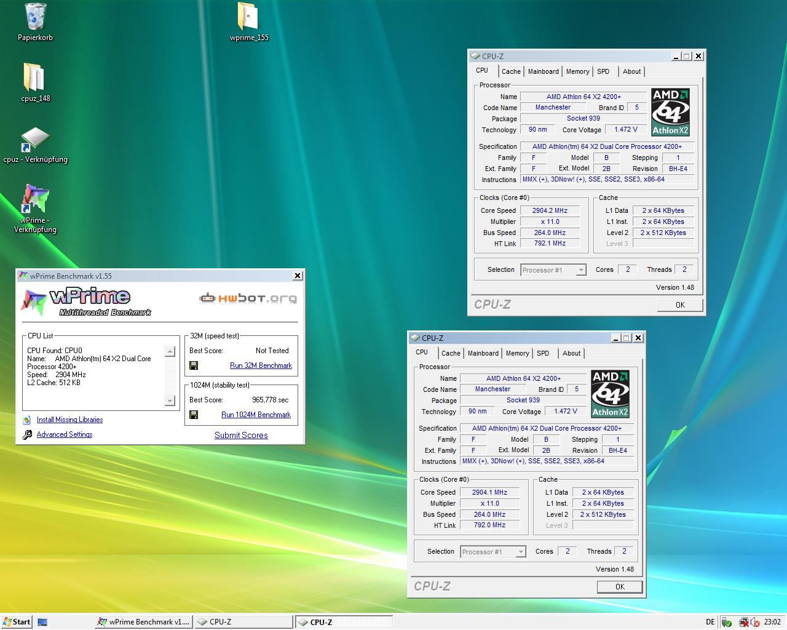Click the 23:02 clock in the tray
The image size is (787, 630).
point(772,622)
